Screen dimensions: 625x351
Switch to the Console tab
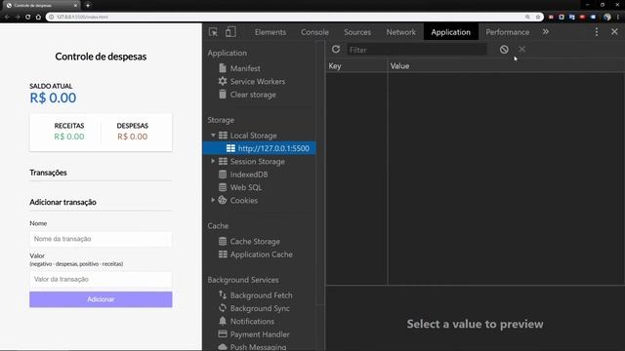314,32
